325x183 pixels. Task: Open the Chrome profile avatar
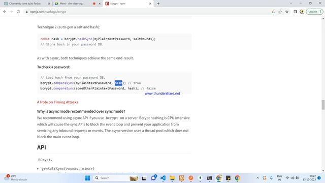pyautogui.click(x=302, y=12)
